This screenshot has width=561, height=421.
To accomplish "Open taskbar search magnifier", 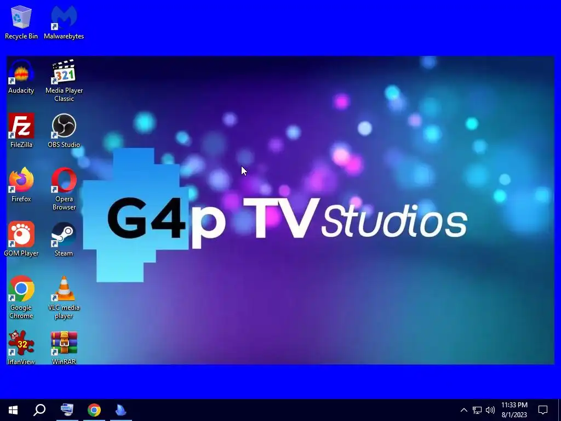I will coord(39,410).
